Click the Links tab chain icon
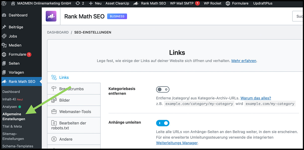 pos(54,77)
